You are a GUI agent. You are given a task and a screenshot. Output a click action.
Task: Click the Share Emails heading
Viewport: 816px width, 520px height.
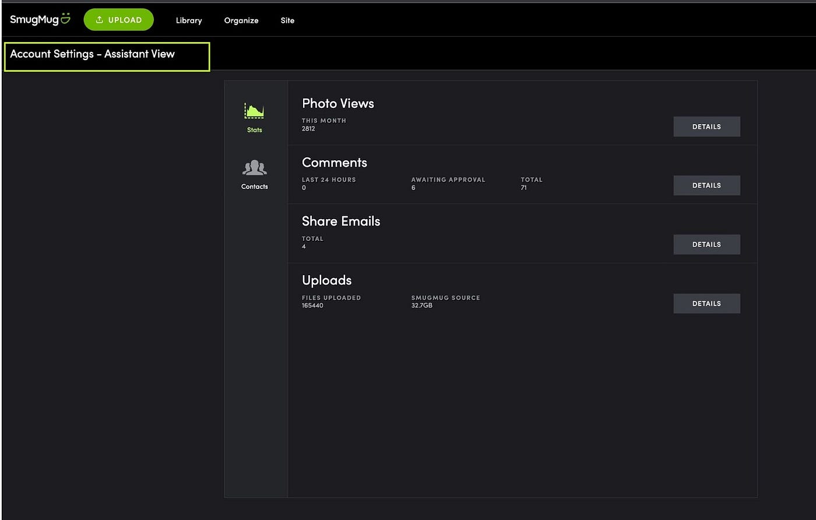[x=341, y=222]
